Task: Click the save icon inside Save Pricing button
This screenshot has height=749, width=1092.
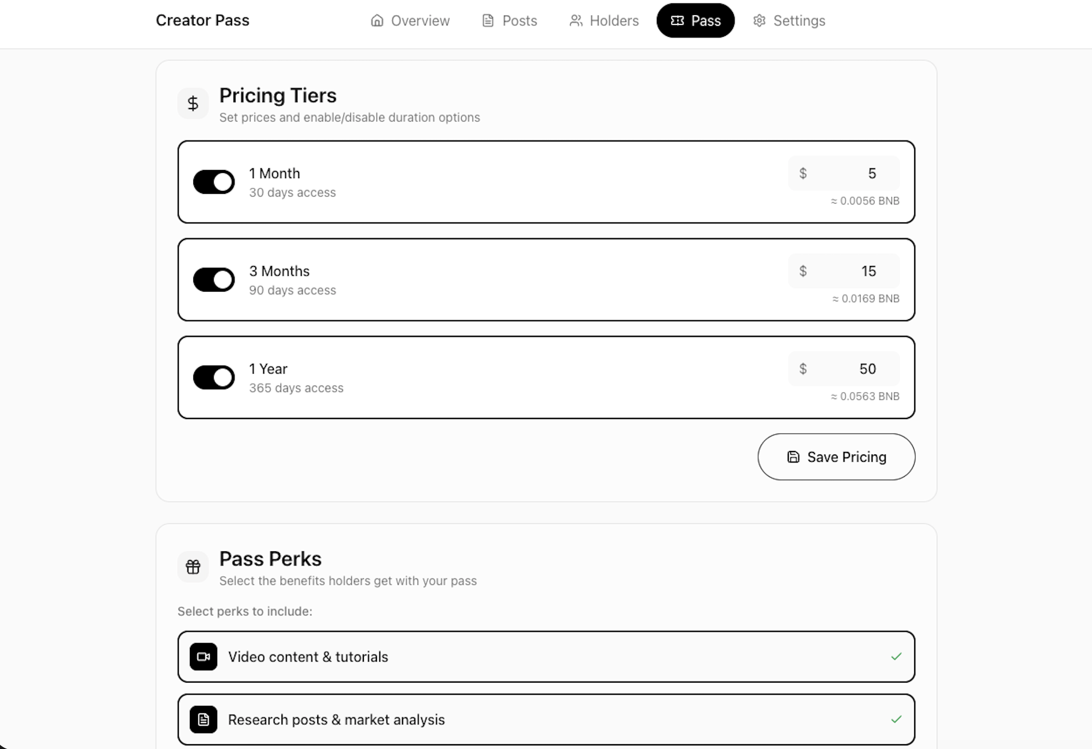Action: 793,457
